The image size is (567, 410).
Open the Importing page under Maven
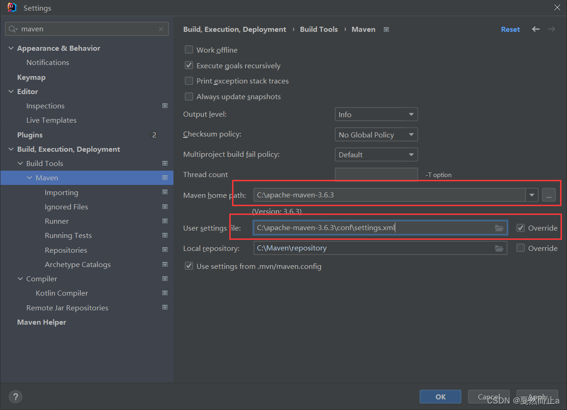pyautogui.click(x=61, y=192)
